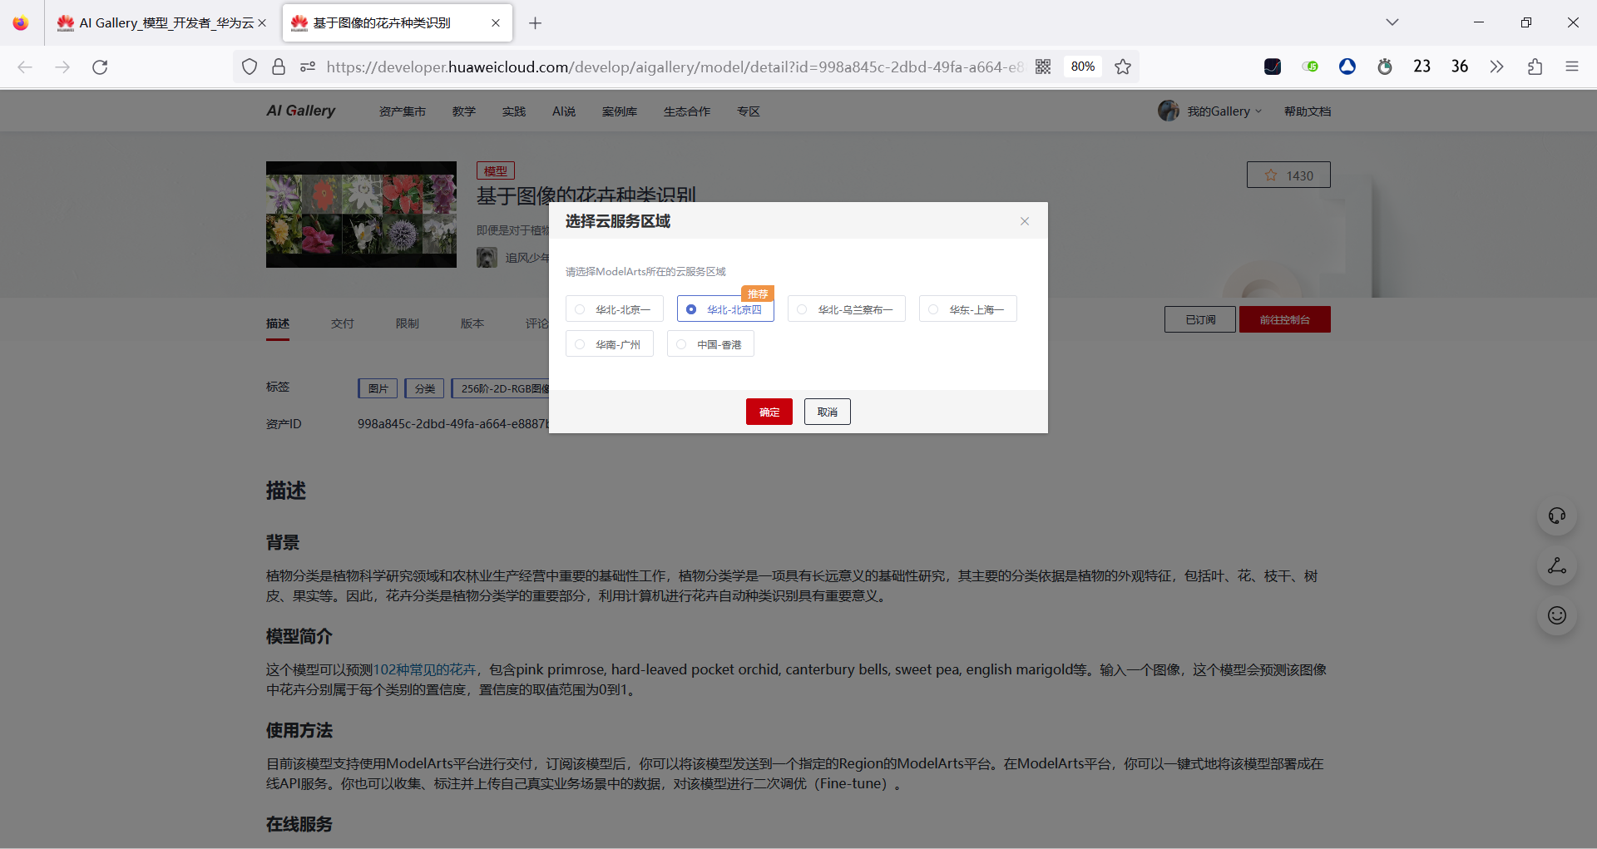Click the smiley feedback icon on the right
This screenshot has width=1597, height=849.
click(x=1556, y=615)
